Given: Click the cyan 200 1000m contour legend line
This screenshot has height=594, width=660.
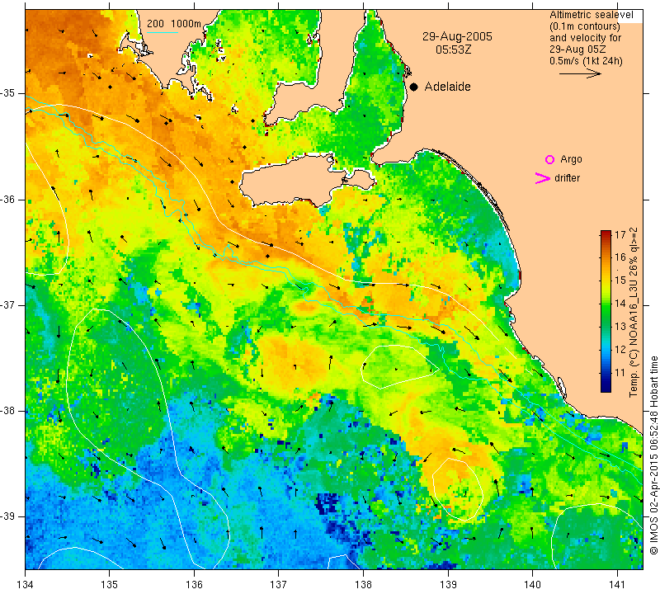Looking at the screenshot, I should 163,32.
